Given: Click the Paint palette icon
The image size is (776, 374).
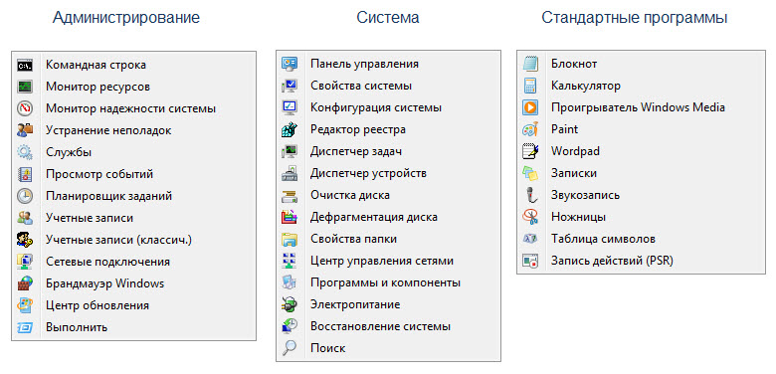Looking at the screenshot, I should point(530,129).
